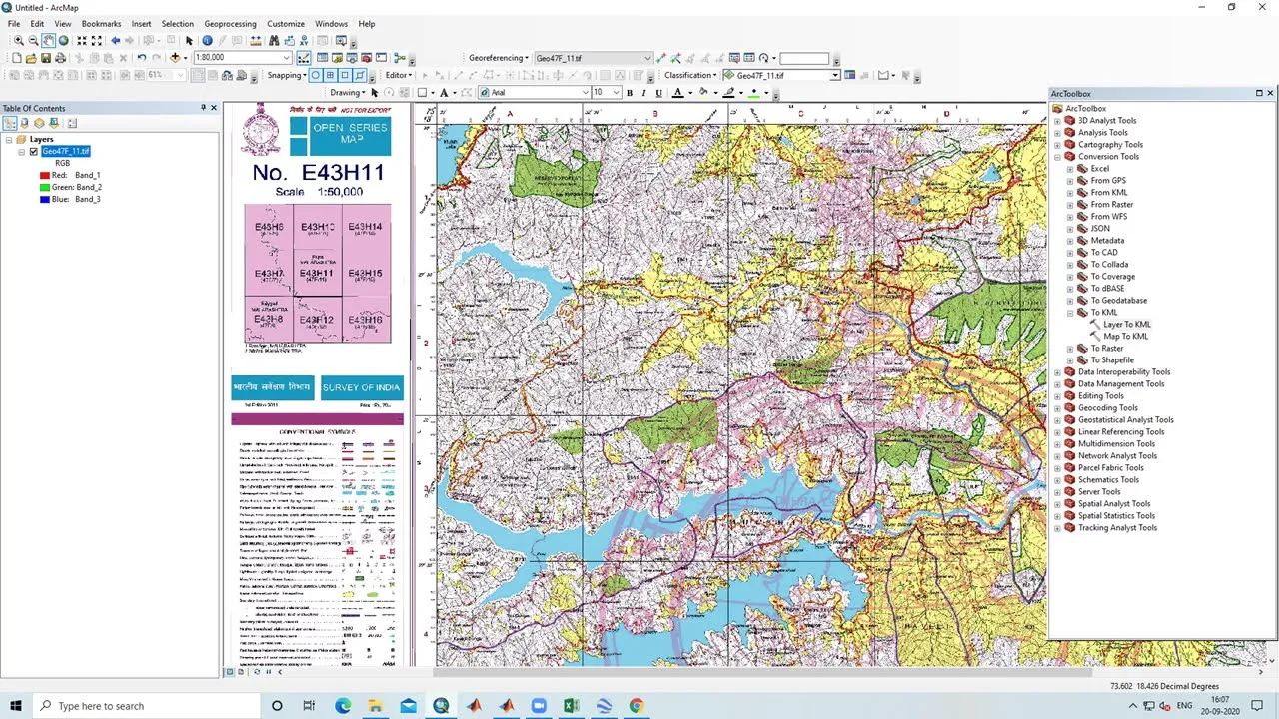Open the Customize menu
Image resolution: width=1279 pixels, height=719 pixels.
point(286,24)
